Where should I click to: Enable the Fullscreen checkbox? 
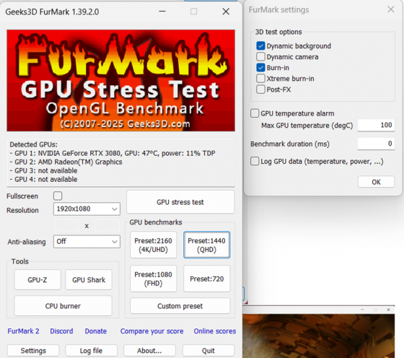point(58,196)
